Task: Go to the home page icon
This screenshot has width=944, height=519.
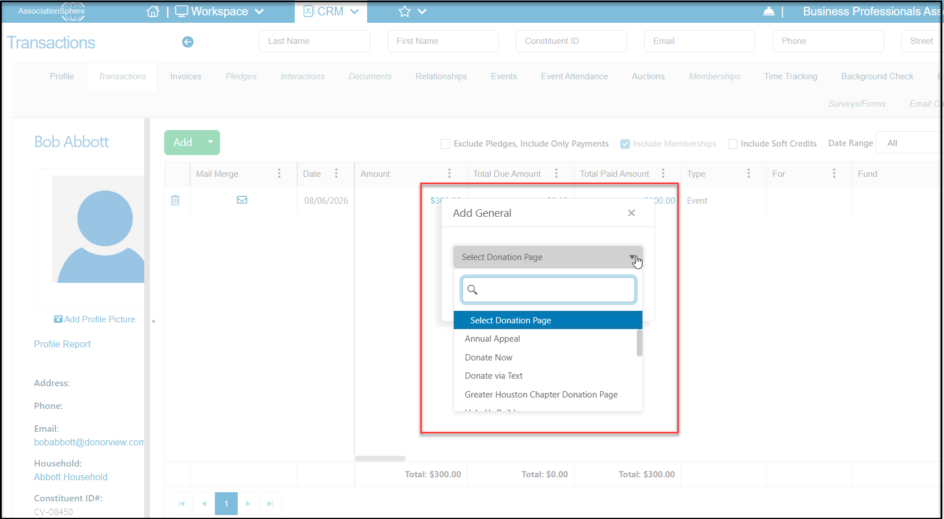Action: click(x=153, y=11)
